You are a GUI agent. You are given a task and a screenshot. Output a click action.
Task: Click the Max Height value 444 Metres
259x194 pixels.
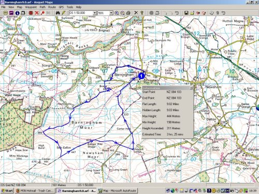tap(174, 116)
